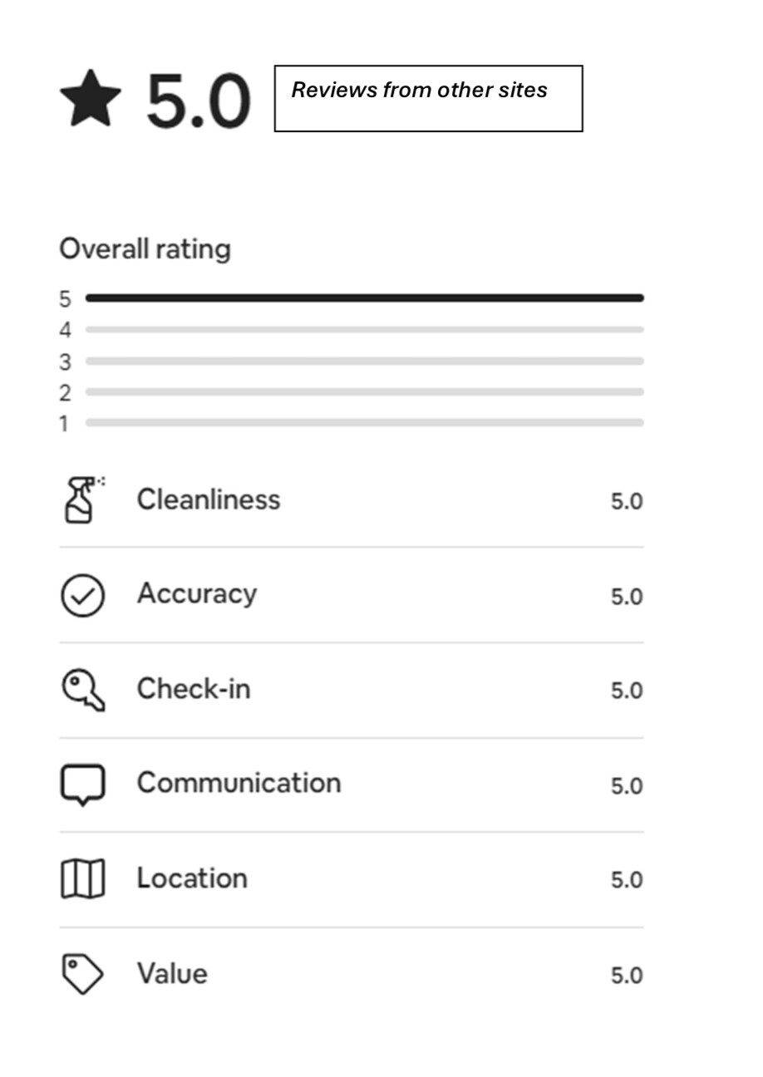The image size is (763, 1077).
Task: Select the Cleanliness spray bottle icon
Action: tap(83, 499)
